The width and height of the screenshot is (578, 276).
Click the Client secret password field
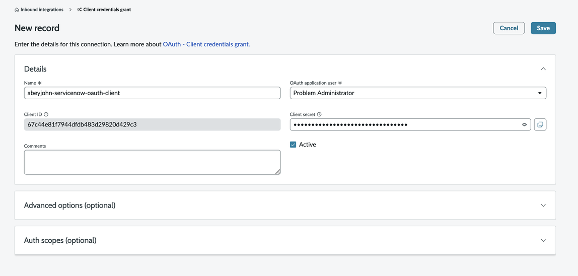click(x=403, y=124)
